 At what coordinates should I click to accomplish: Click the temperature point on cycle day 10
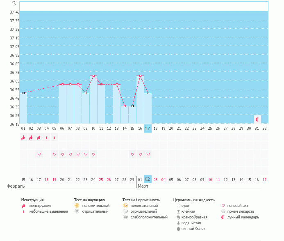93,76
